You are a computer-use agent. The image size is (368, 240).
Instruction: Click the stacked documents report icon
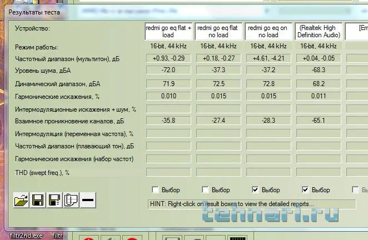point(70,200)
